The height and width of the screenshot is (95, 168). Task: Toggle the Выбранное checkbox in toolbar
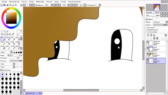click(x=36, y=5)
